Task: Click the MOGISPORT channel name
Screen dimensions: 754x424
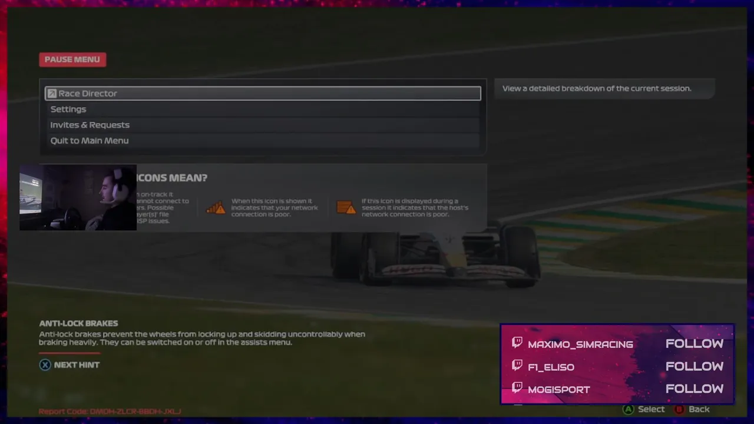Action: tap(558, 389)
